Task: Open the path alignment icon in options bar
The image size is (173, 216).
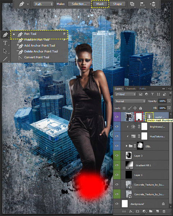Action: point(142,4)
